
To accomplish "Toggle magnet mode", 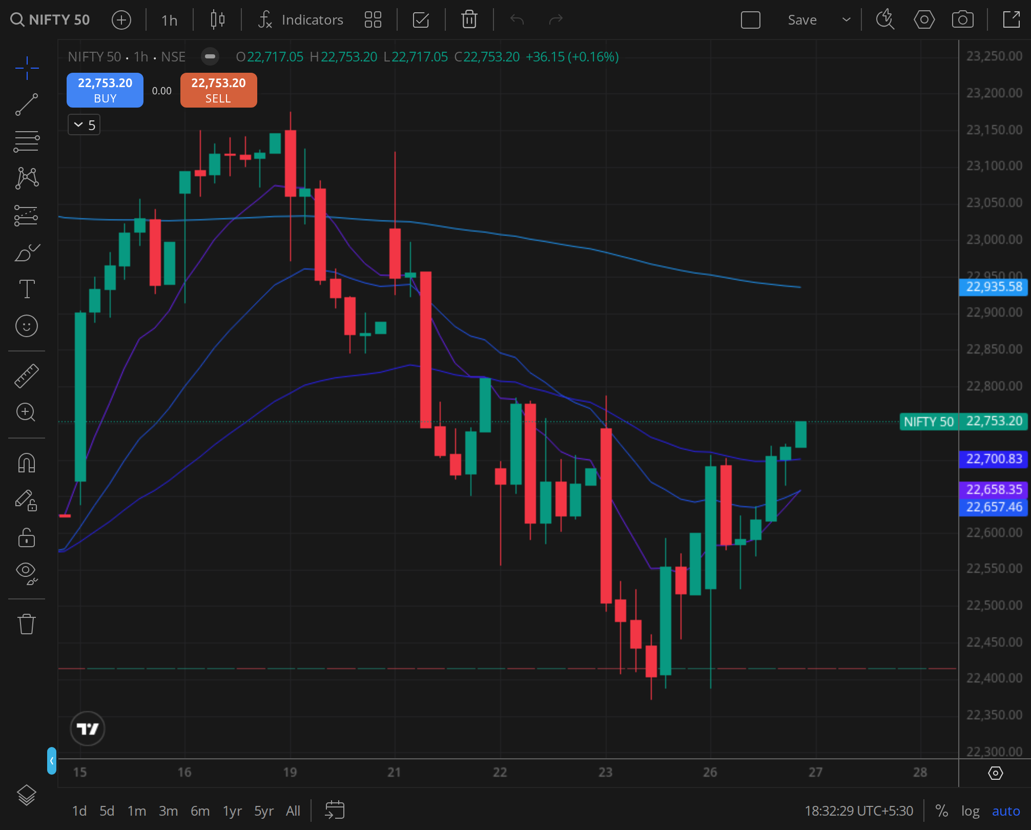I will point(27,463).
